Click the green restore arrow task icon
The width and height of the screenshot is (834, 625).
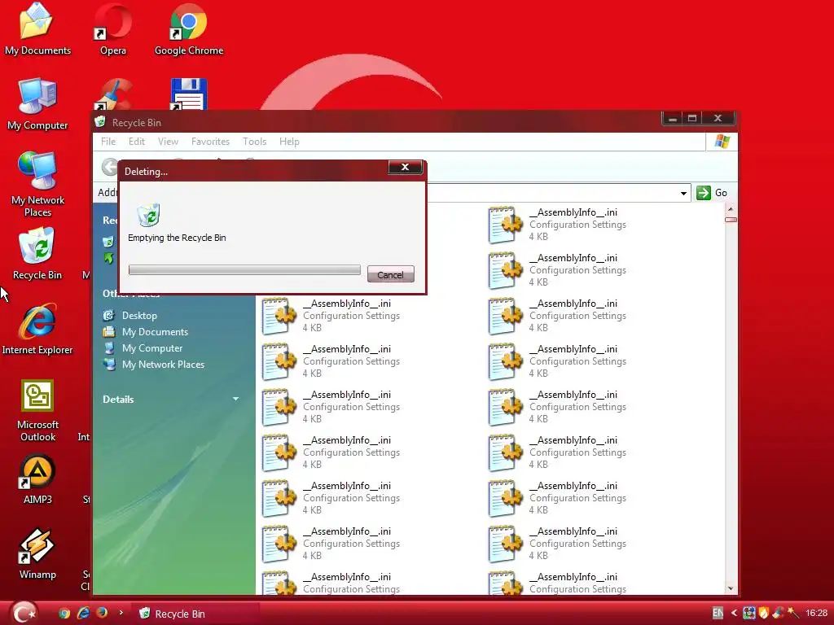tap(108, 258)
